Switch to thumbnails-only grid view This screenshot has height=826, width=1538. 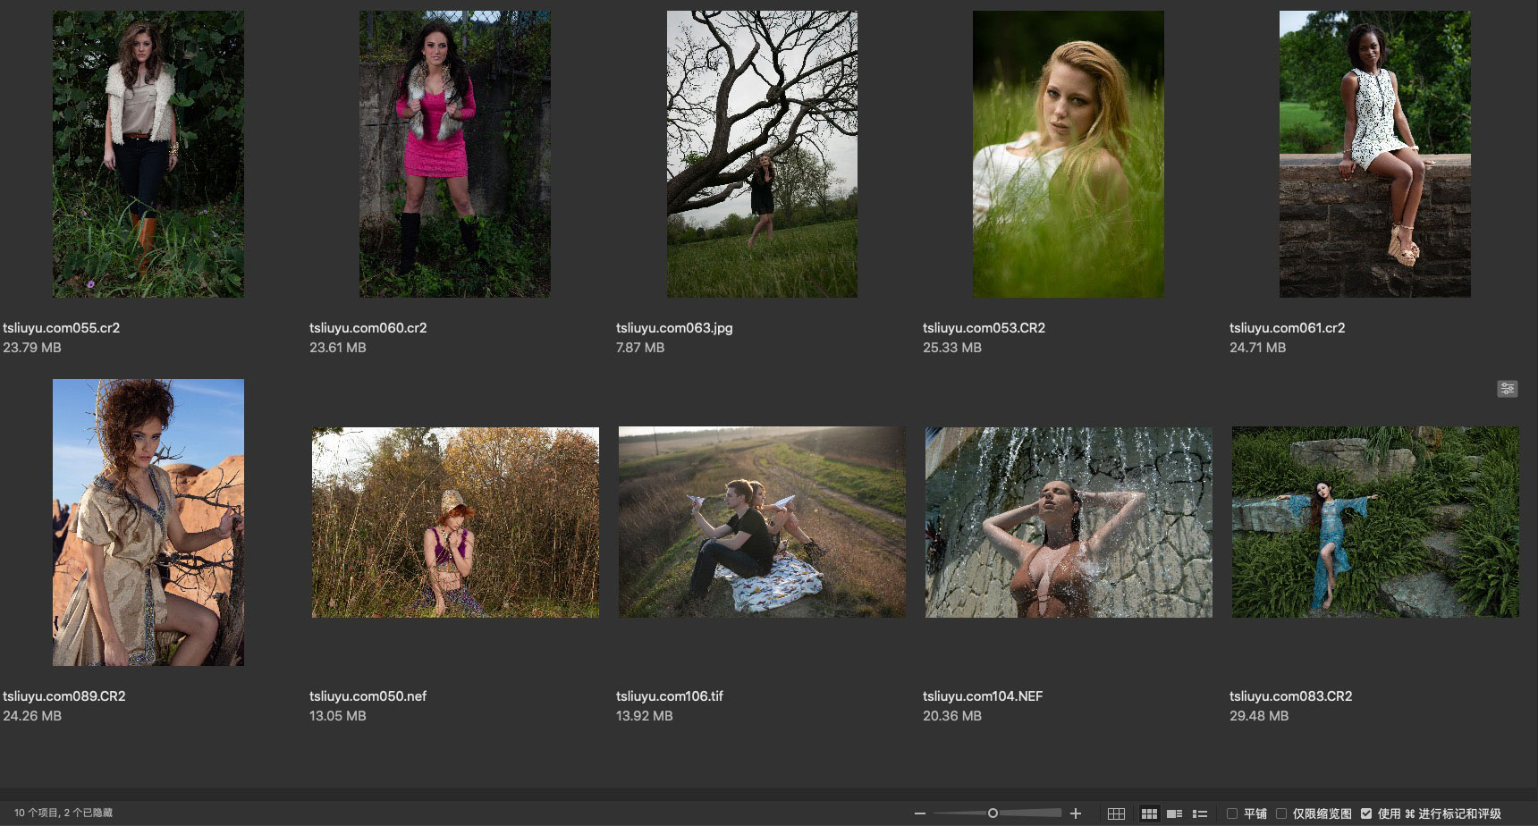(x=1149, y=813)
